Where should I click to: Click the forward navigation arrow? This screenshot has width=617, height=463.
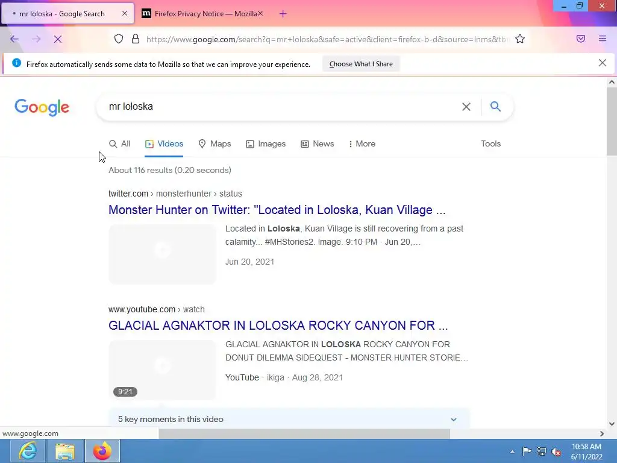[36, 39]
